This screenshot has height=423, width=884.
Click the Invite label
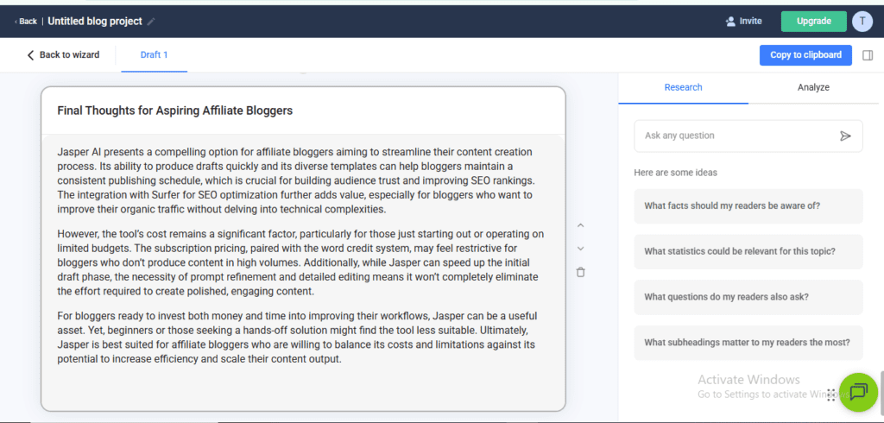tap(750, 22)
